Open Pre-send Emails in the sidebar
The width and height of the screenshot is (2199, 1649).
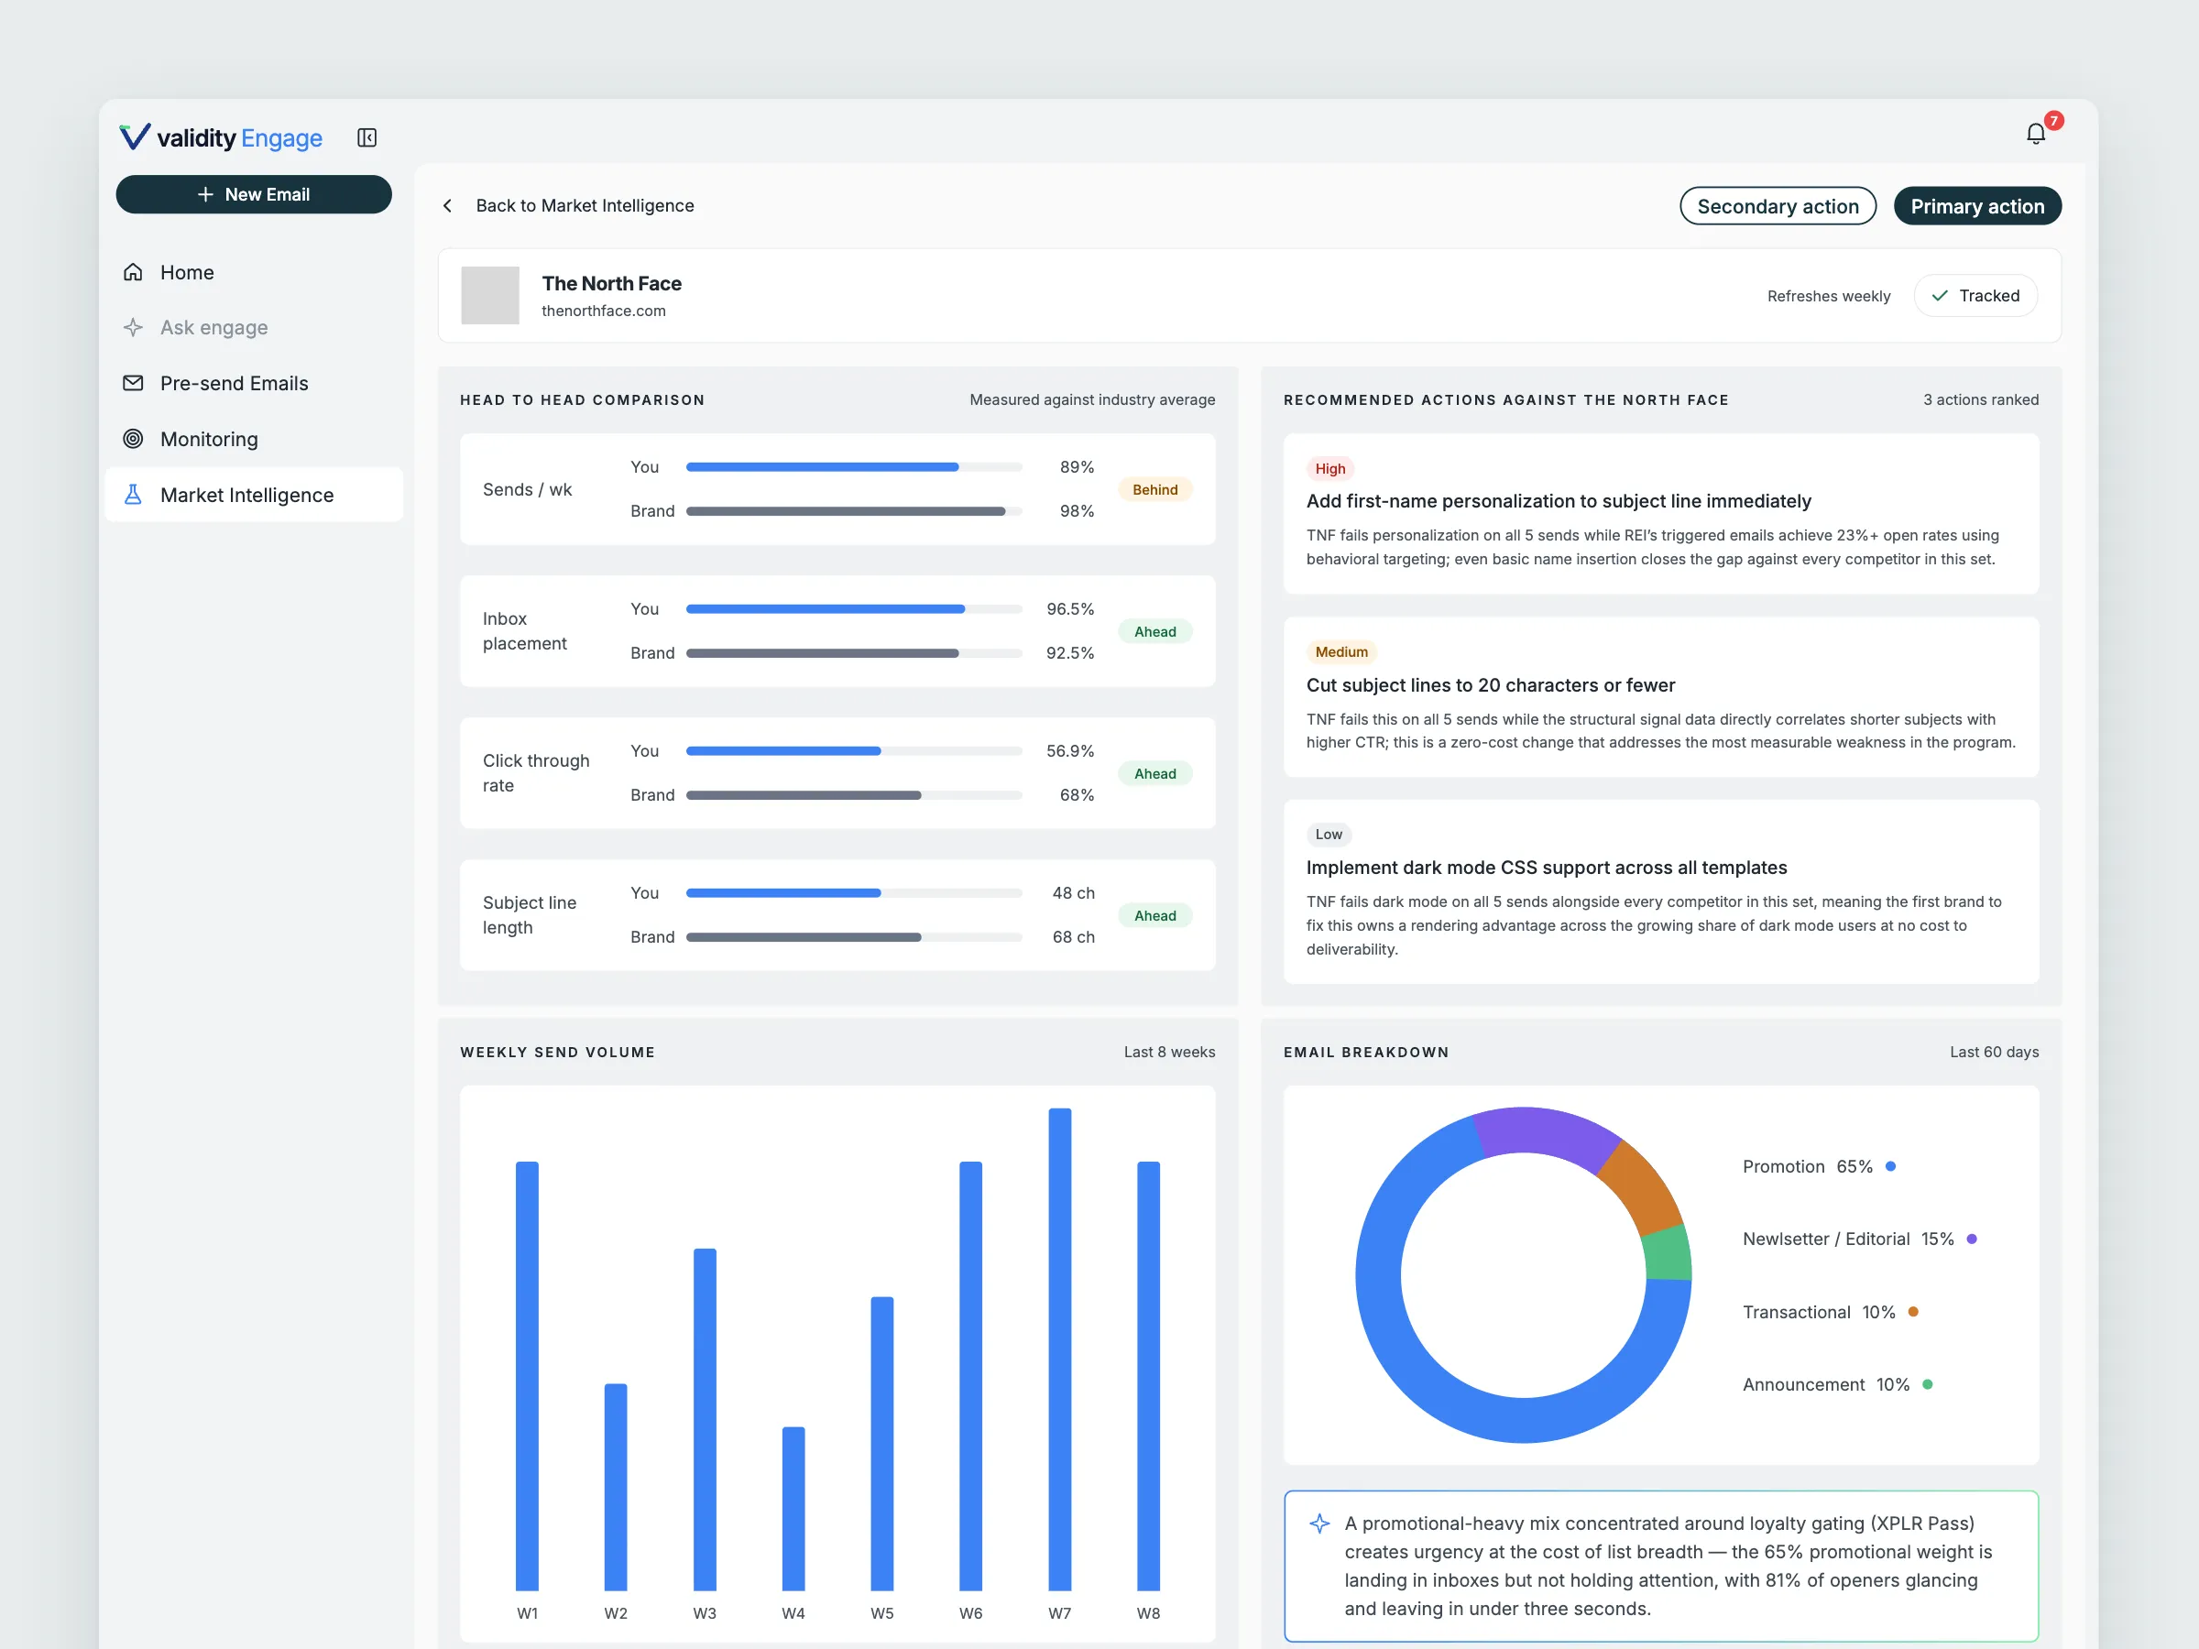click(254, 383)
